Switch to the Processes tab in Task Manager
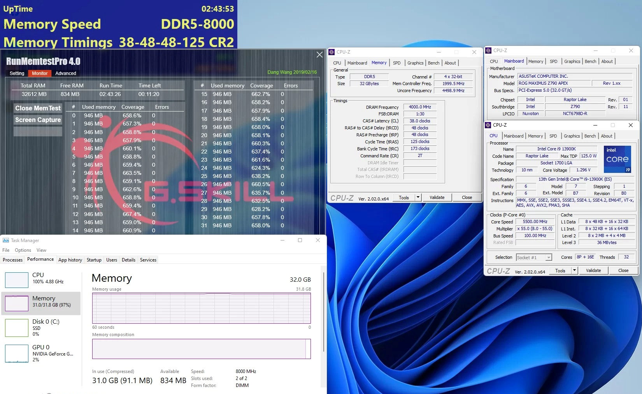This screenshot has height=394, width=642. point(12,260)
